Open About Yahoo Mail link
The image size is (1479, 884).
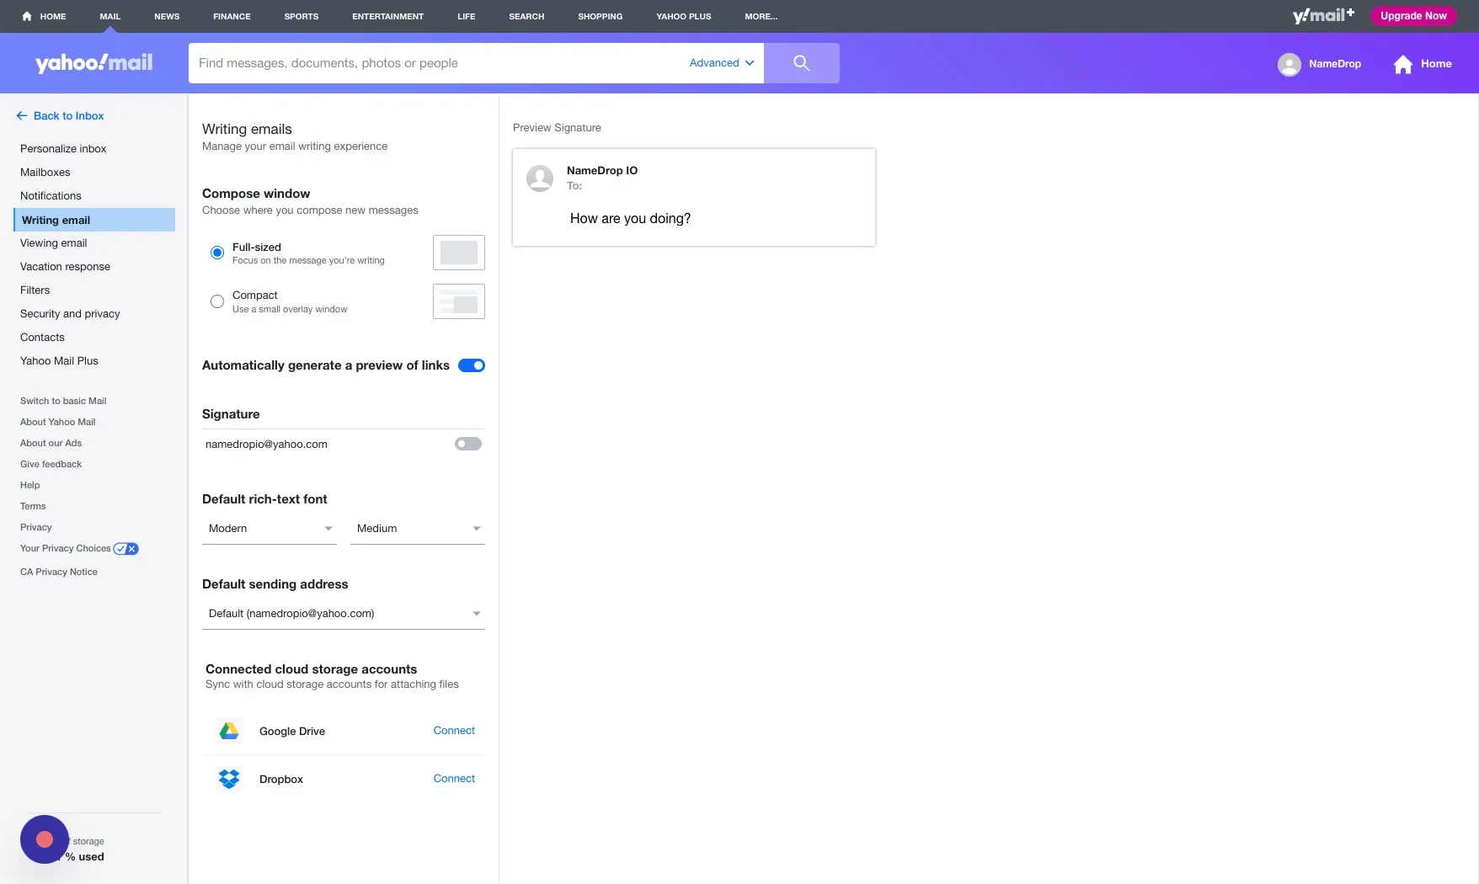click(58, 423)
